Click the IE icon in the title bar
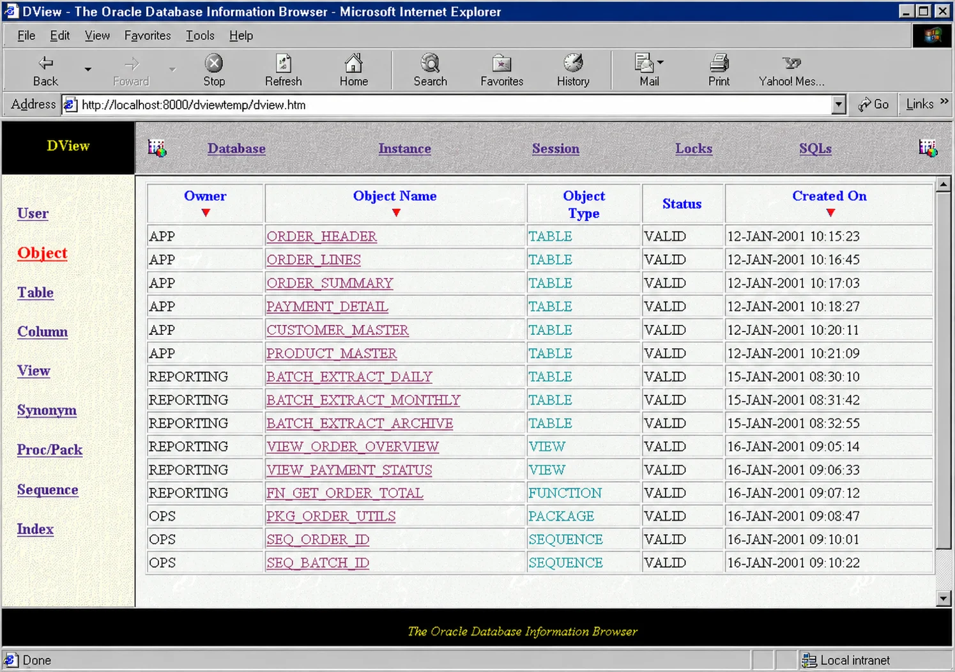 pyautogui.click(x=10, y=11)
